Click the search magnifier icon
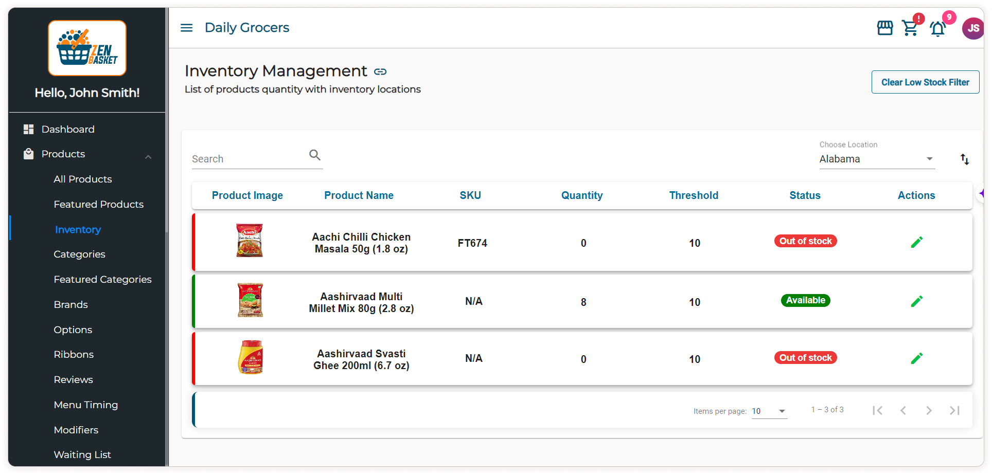992x475 pixels. (x=315, y=155)
